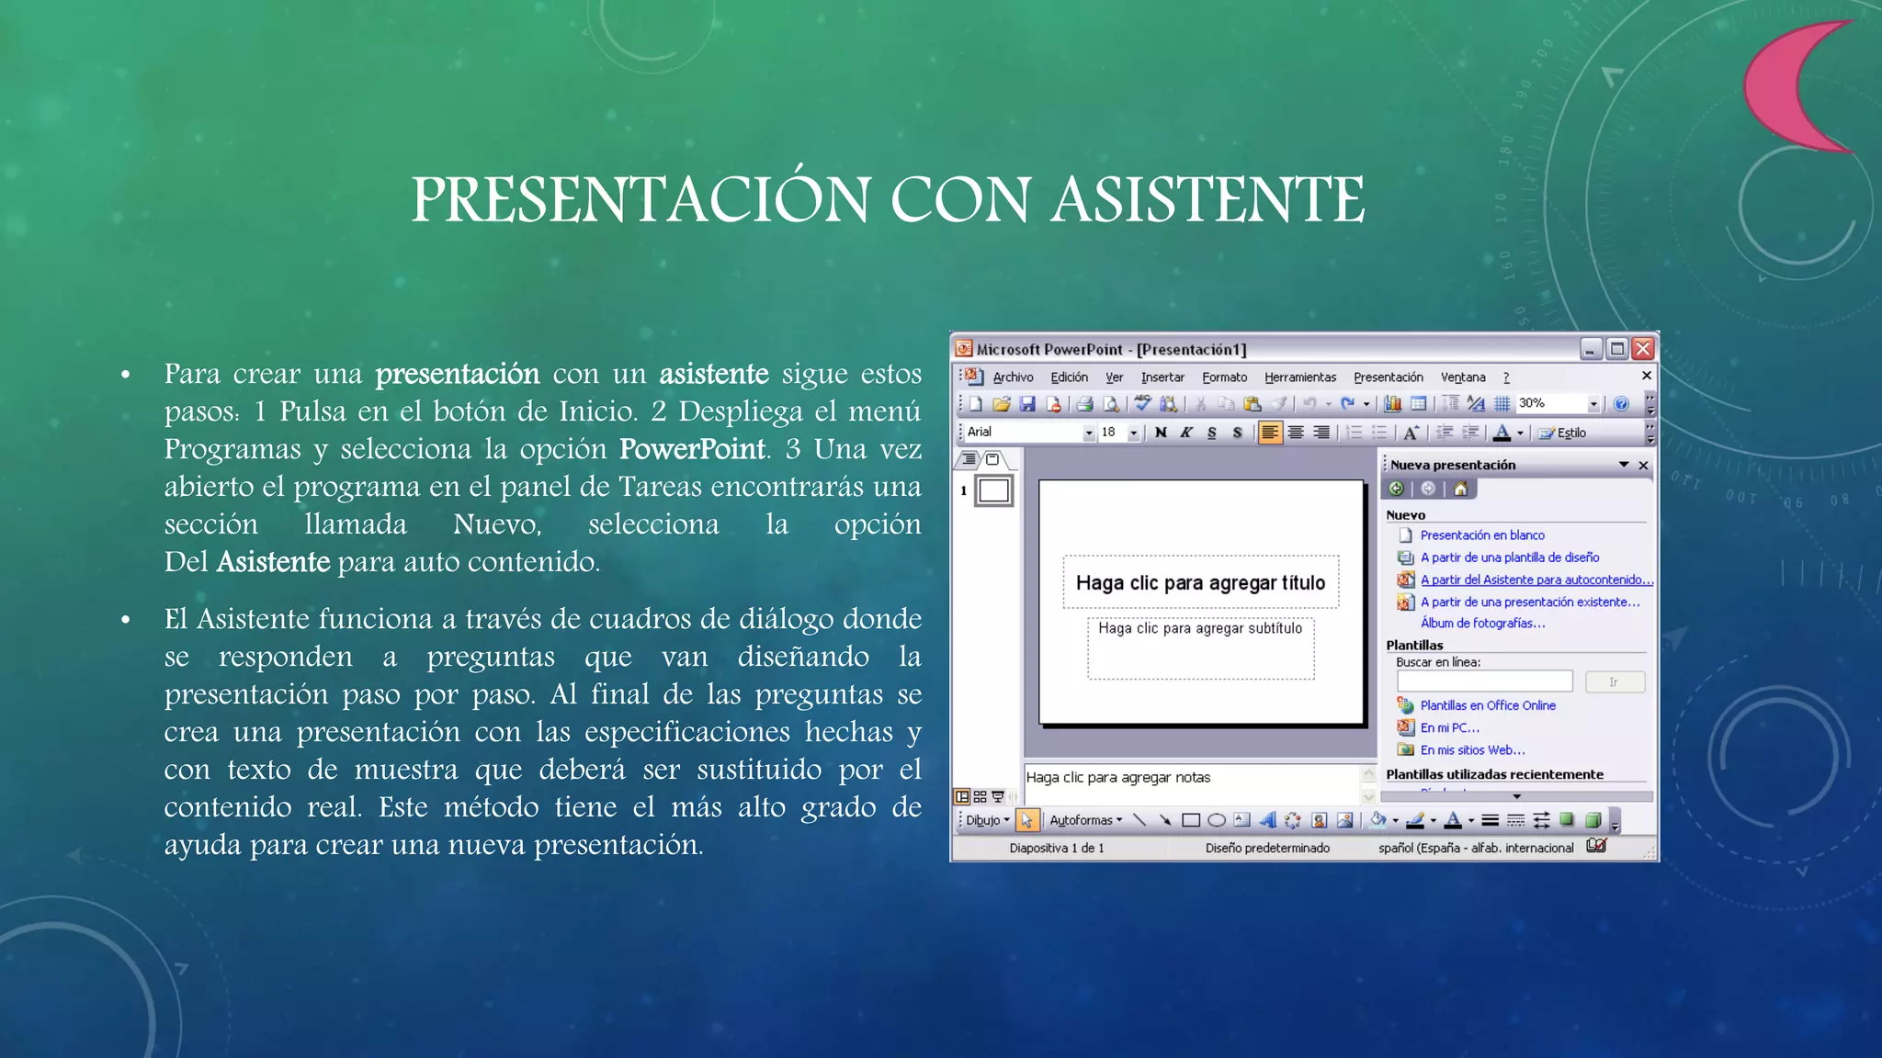The image size is (1882, 1058).
Task: Toggle text Shadow formatting
Action: pyautogui.click(x=1238, y=433)
